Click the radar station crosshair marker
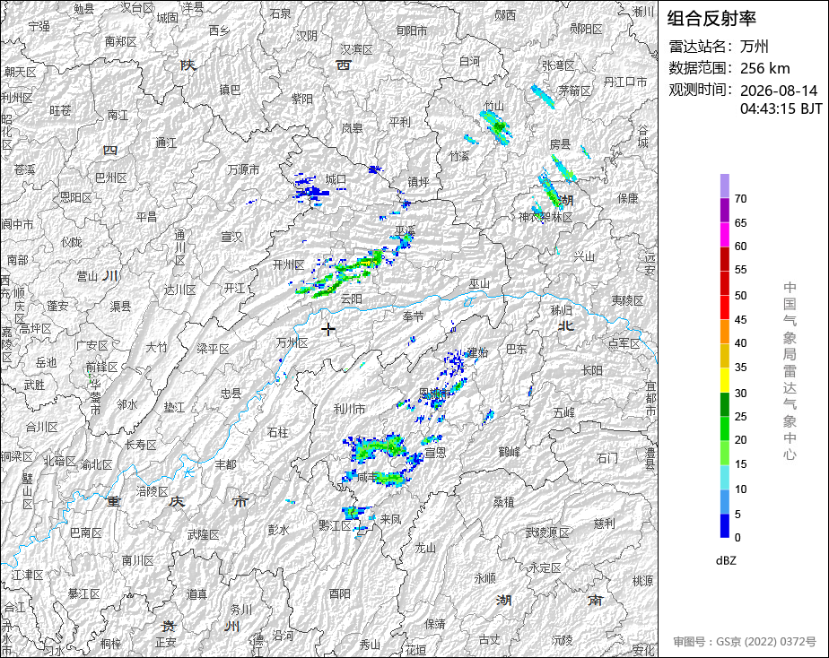The height and width of the screenshot is (658, 829). [327, 330]
